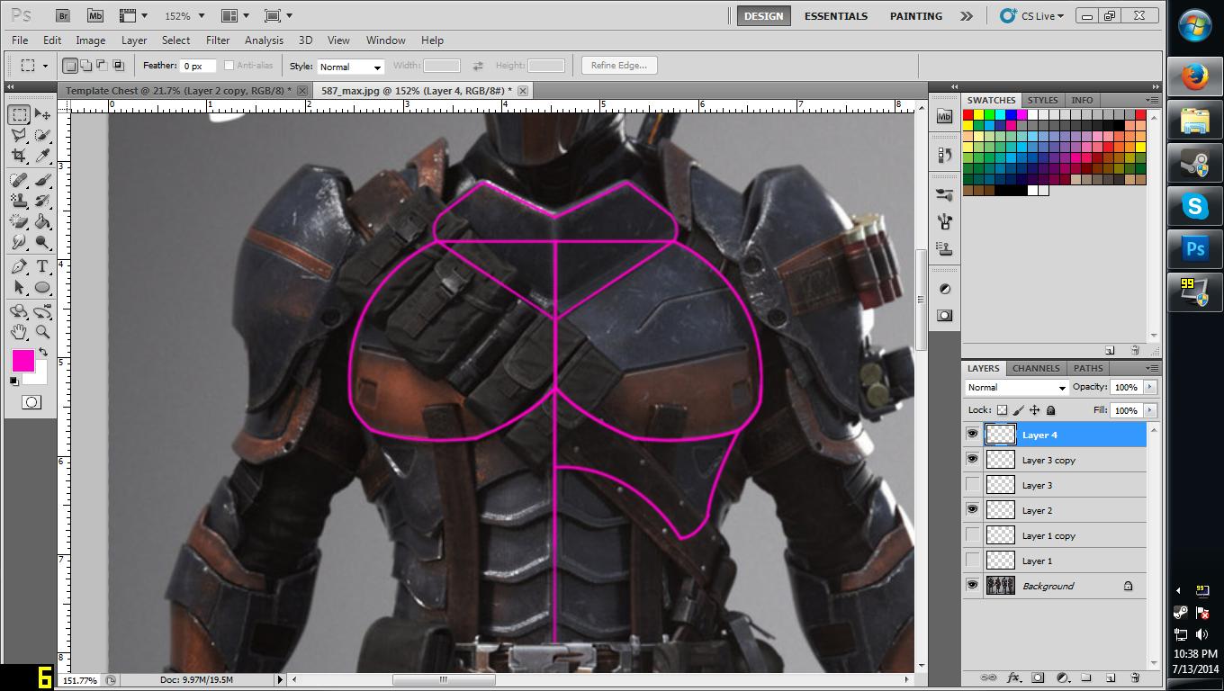Select the Ellipse shape tool
Image resolution: width=1224 pixels, height=691 pixels.
point(42,288)
